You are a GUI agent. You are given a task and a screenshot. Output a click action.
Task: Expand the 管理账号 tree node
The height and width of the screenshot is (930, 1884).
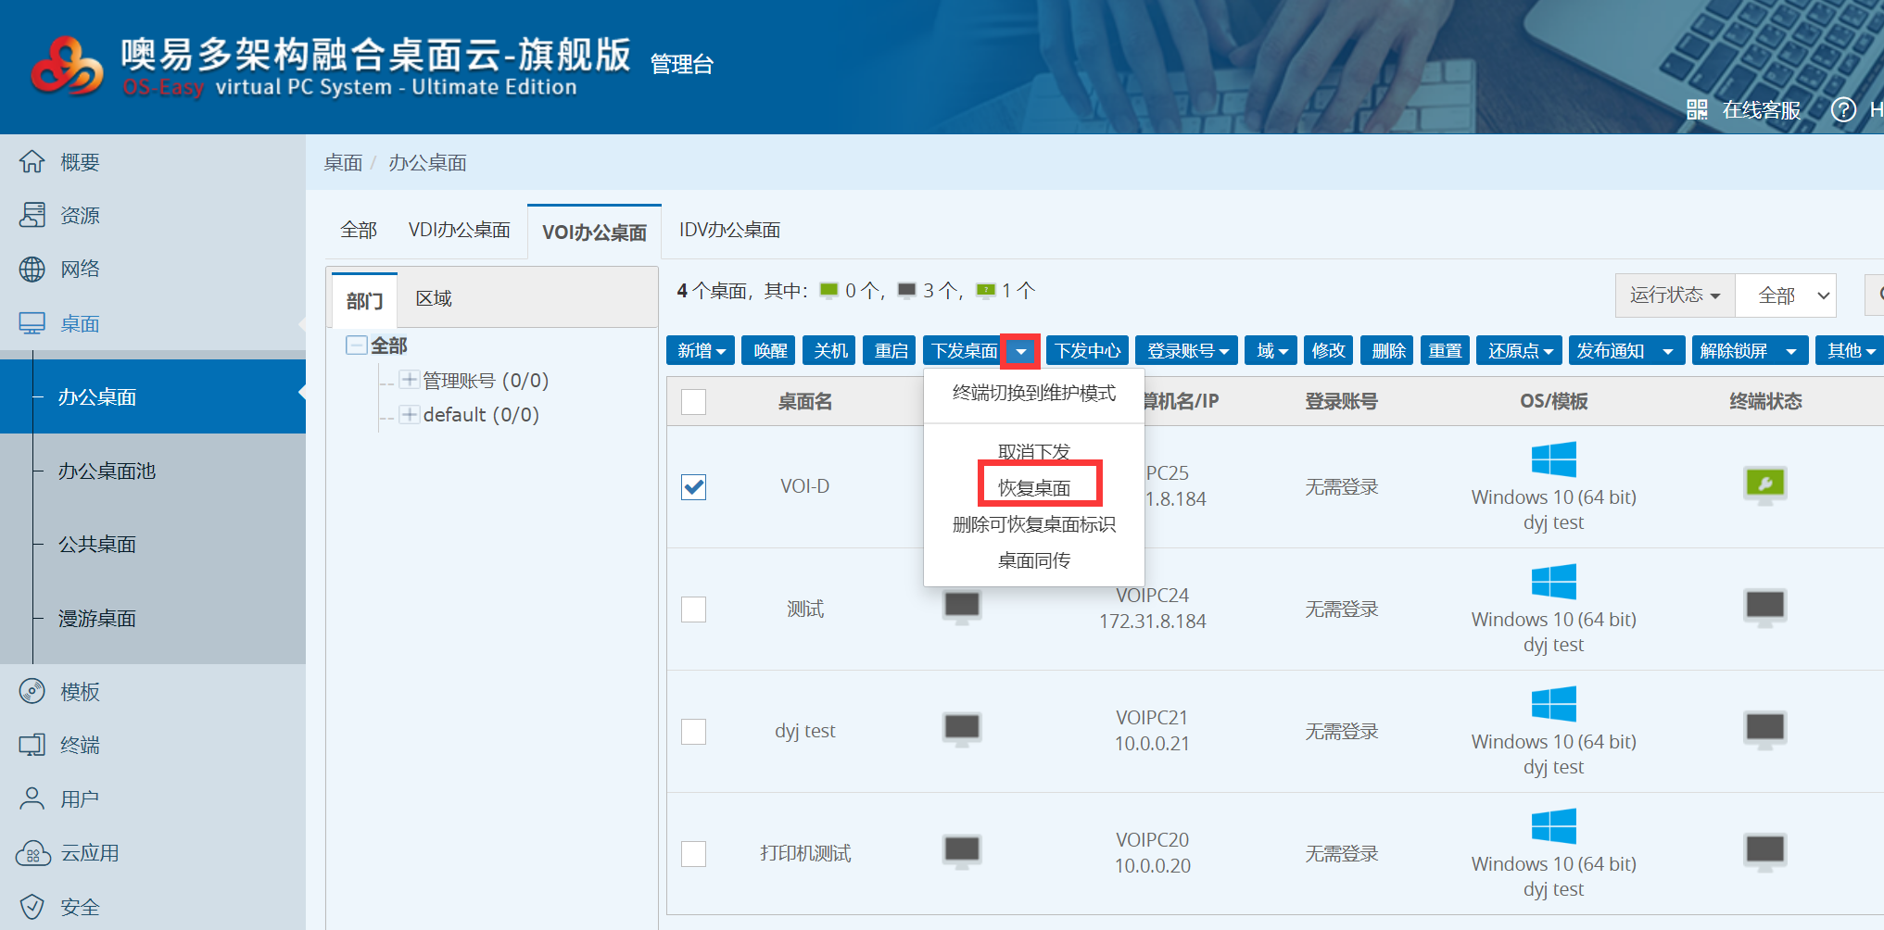point(409,380)
